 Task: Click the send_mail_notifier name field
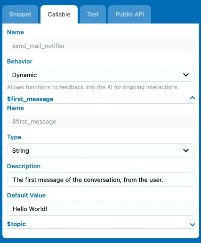coord(101,46)
